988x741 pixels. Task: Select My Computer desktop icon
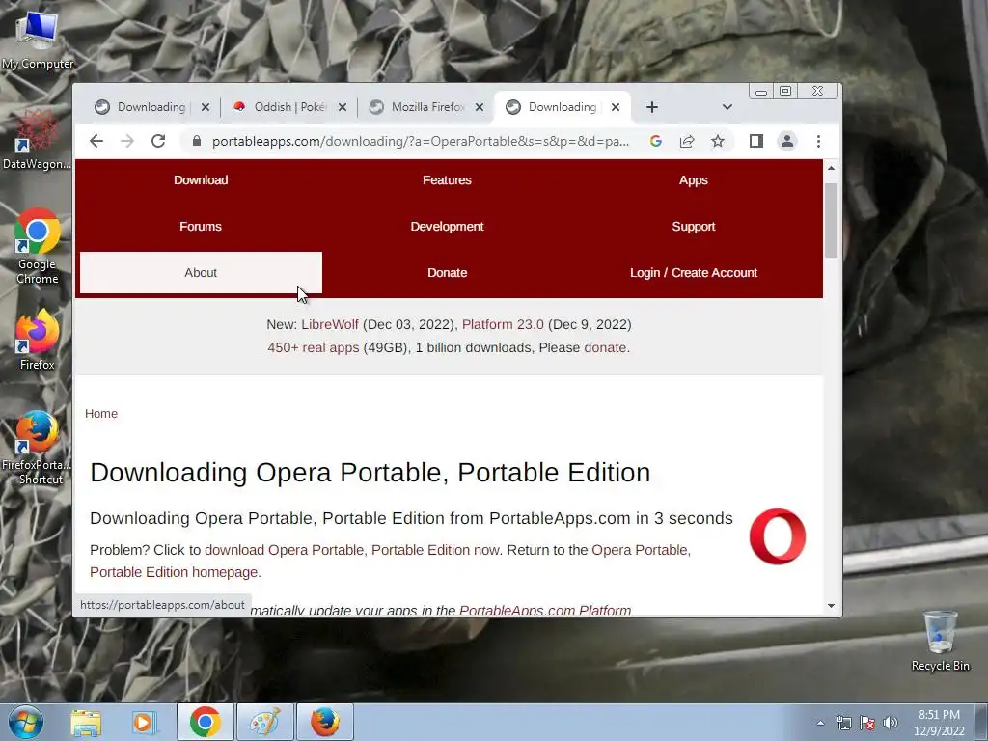38,40
